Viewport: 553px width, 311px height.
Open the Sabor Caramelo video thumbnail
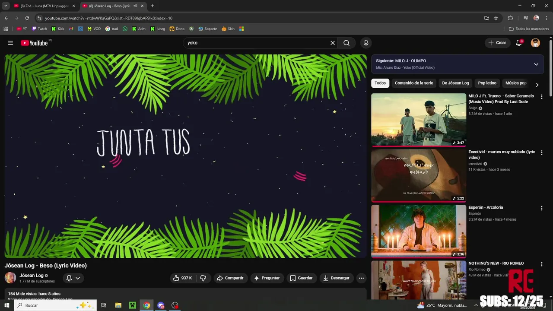pos(419,120)
